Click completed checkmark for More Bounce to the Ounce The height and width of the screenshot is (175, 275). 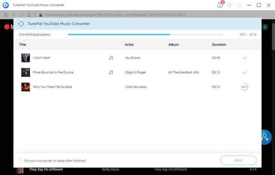click(245, 72)
